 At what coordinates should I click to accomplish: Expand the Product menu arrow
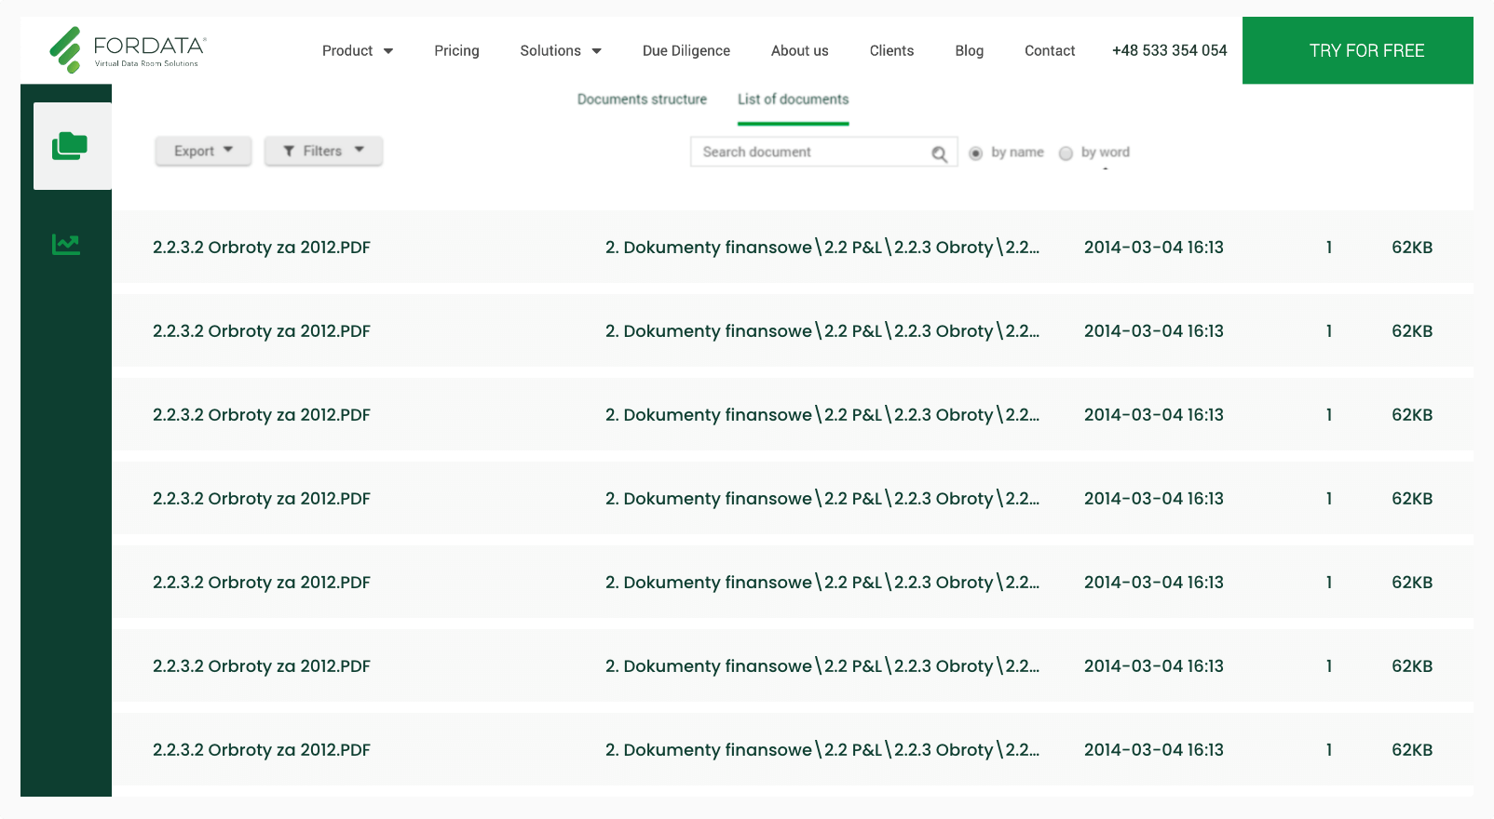point(388,51)
